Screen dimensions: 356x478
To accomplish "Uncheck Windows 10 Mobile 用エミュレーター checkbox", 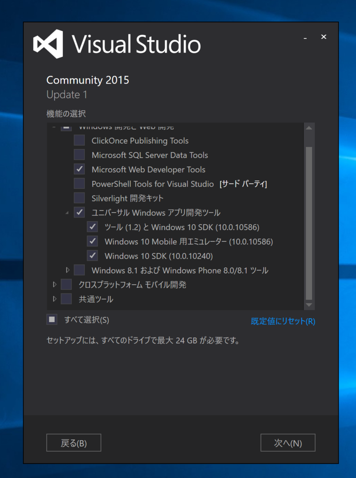I will click(x=92, y=241).
